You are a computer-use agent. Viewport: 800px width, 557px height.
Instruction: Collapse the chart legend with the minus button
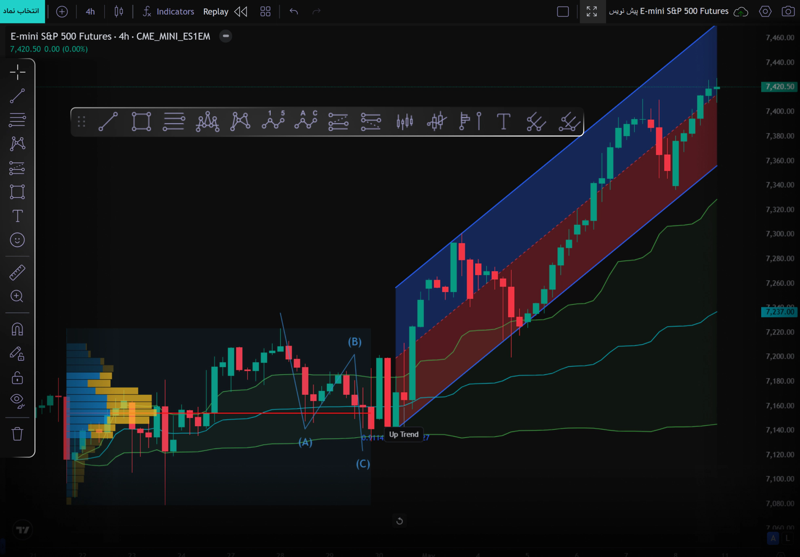pos(226,36)
